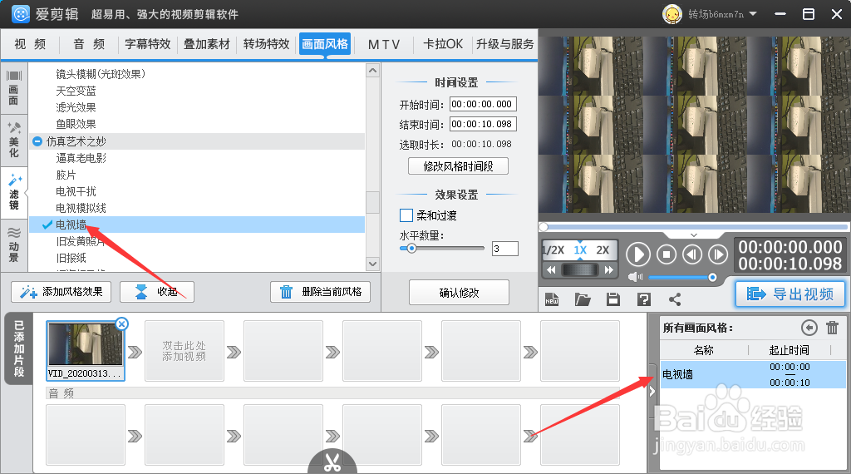Select the VID_20200313 clip thumbnail
851x474 pixels.
(86, 351)
